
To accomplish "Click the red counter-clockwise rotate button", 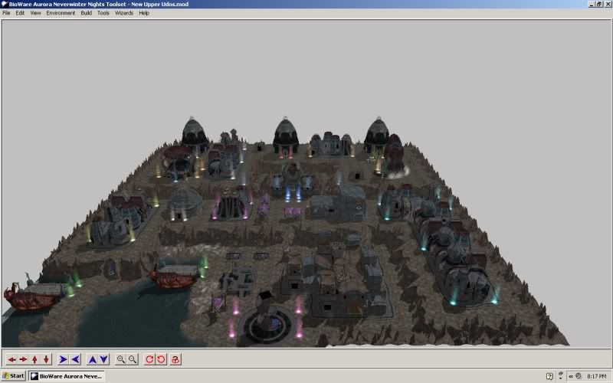I will click(161, 359).
